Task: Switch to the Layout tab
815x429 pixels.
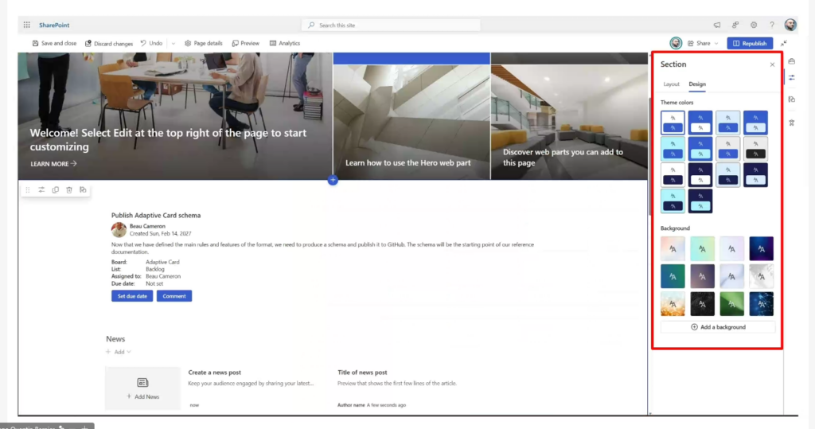Action: (672, 84)
